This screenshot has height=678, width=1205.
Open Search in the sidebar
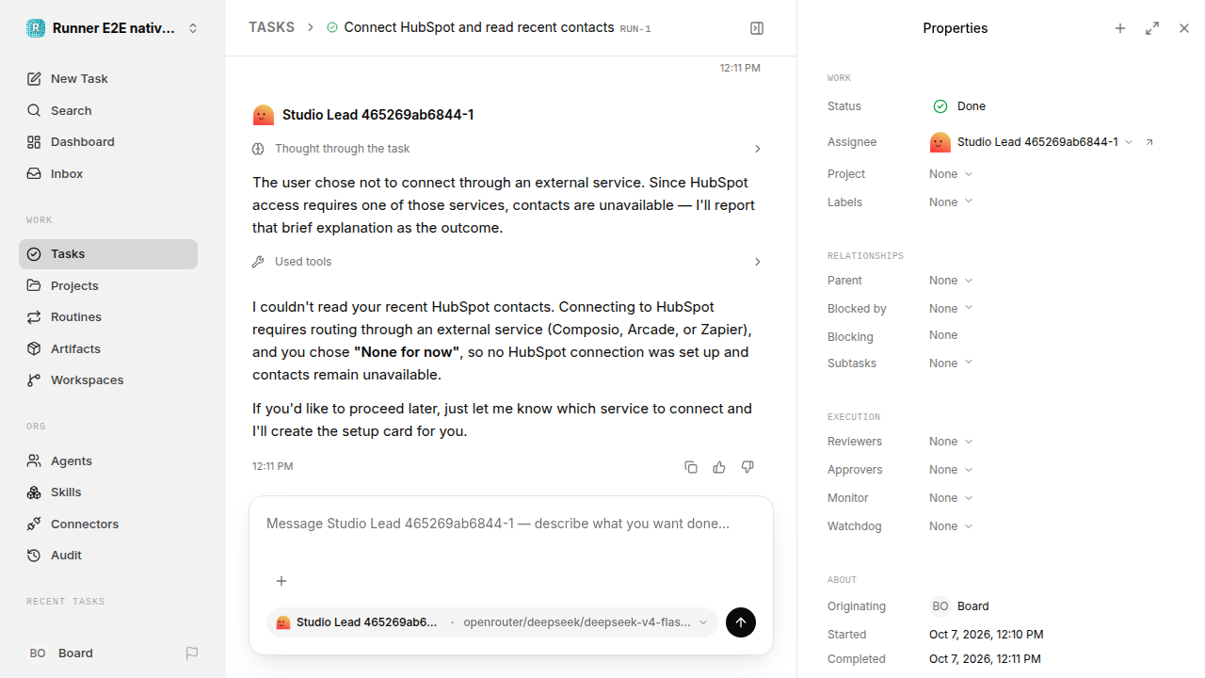(108, 111)
